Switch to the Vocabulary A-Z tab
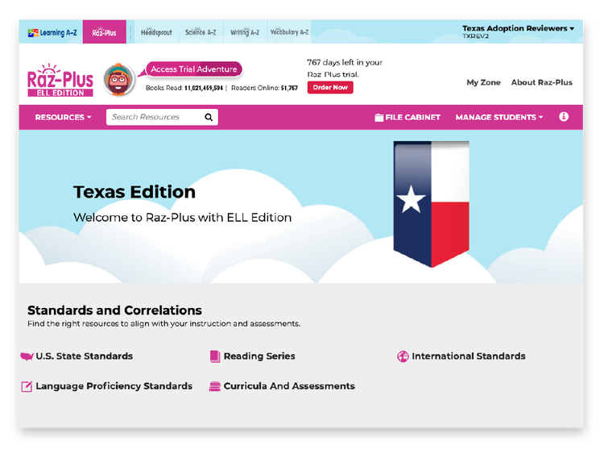 pos(289,32)
